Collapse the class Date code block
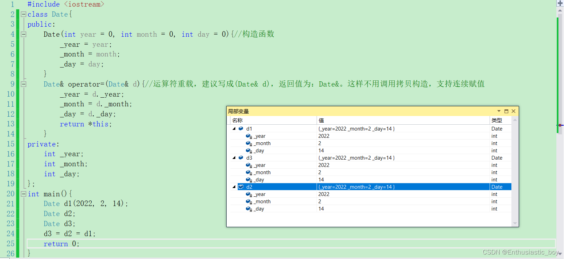The width and height of the screenshot is (564, 259). click(x=24, y=14)
